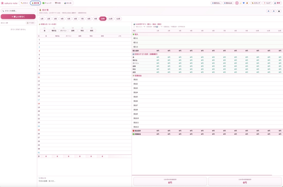Switch to the moon night theme
Viewport: 283px width, 187px height.
[x=240, y=3]
